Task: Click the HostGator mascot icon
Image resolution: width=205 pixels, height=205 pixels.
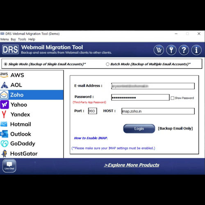Action: (x=5, y=153)
